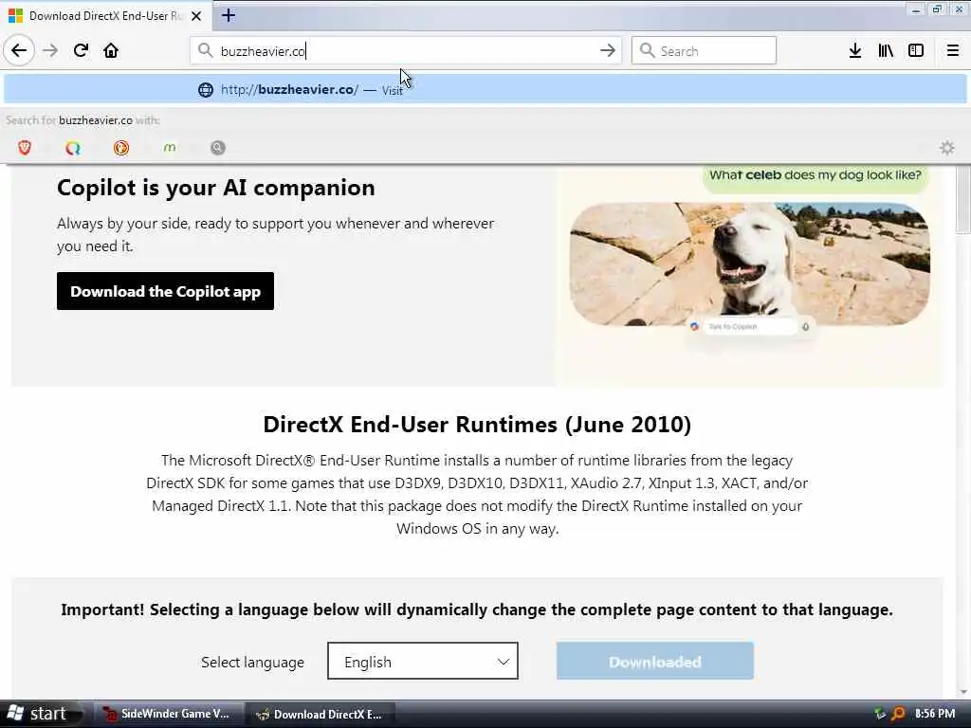The image size is (971, 728).
Task: Click the Copilot is your AI companion heading
Action: [x=215, y=188]
